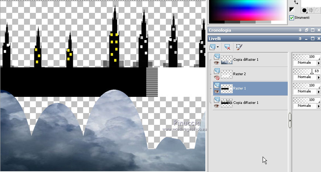Click the Raster 1 opacity slider at 100
Screen dimensions: 321x172
pos(306,85)
